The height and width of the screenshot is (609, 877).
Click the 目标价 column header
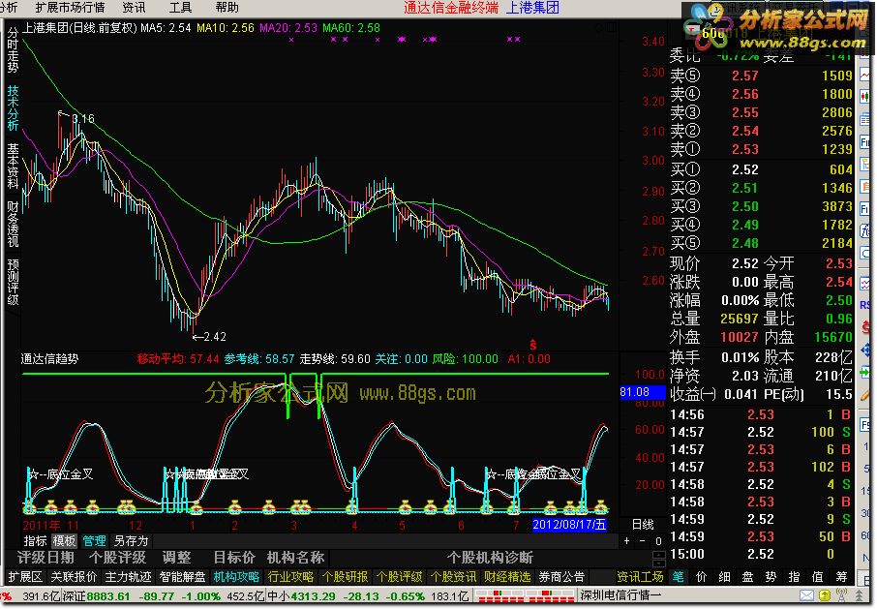234,558
